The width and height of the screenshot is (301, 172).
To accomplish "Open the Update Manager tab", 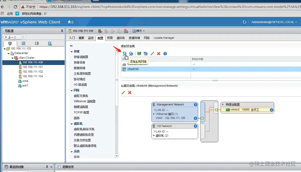I will point(164,38).
